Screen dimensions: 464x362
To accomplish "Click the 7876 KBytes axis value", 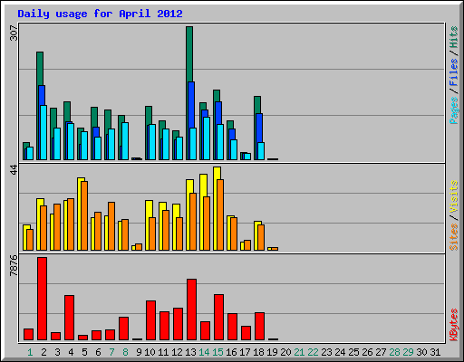I will point(14,265).
